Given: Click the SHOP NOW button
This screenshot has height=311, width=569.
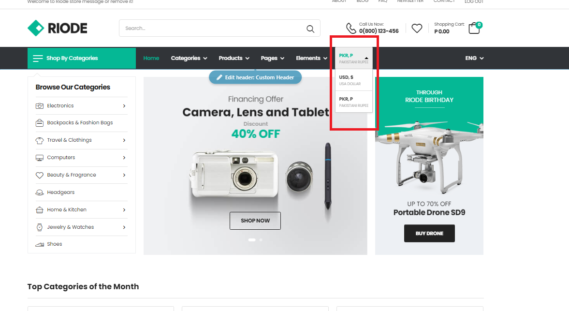Looking at the screenshot, I should (255, 221).
